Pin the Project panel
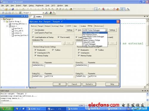 (24, 16)
